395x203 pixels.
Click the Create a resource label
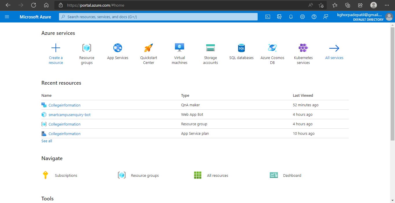point(56,60)
